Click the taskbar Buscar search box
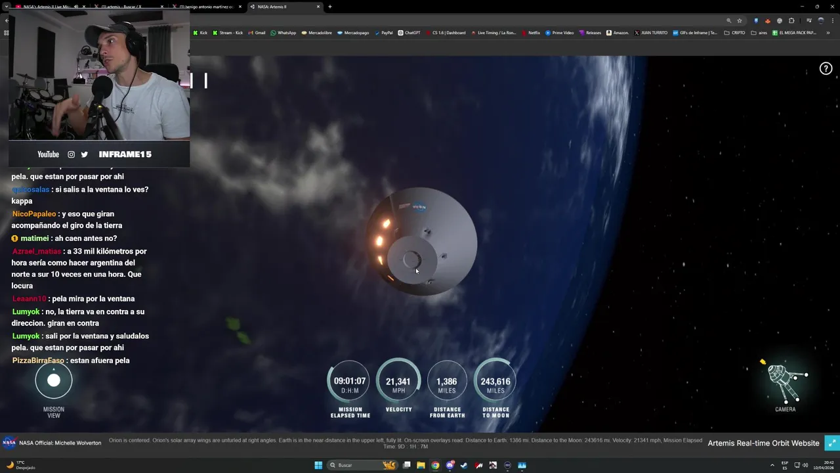840x473 pixels. [362, 465]
